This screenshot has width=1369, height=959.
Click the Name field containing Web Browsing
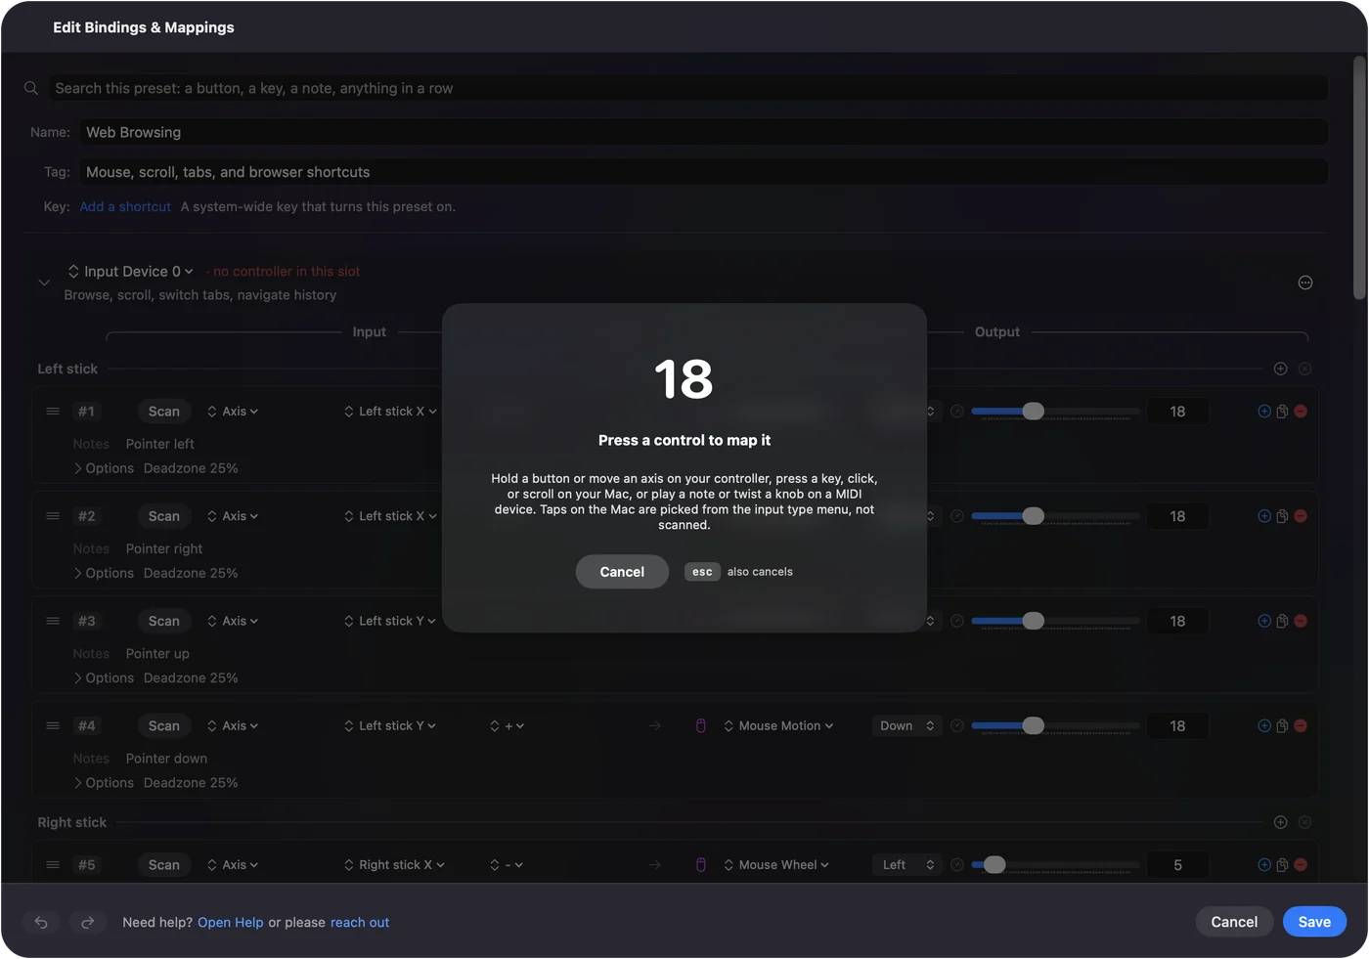(x=703, y=132)
